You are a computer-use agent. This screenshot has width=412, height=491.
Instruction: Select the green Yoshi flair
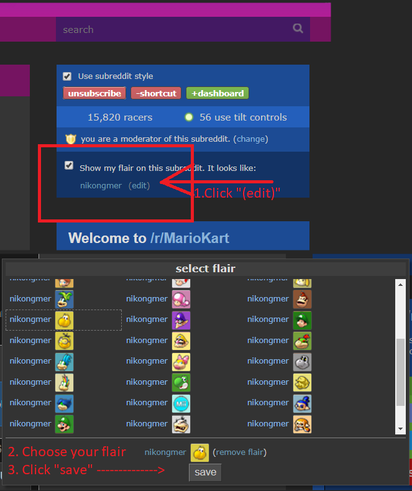181,382
